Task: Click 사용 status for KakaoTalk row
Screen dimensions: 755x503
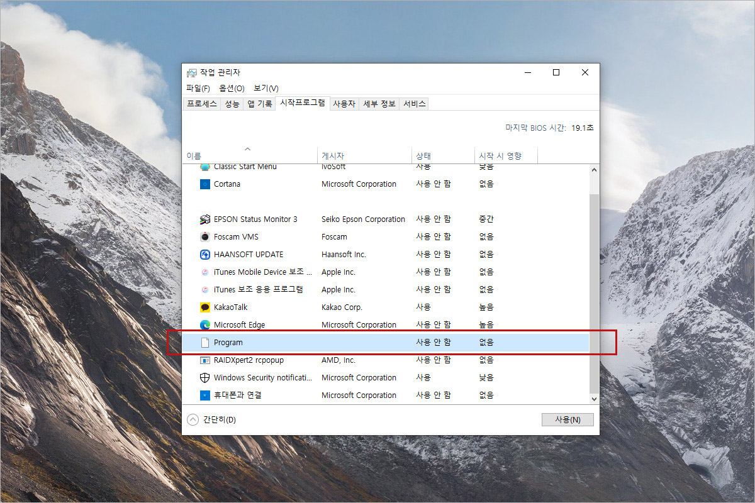Action: coord(423,307)
